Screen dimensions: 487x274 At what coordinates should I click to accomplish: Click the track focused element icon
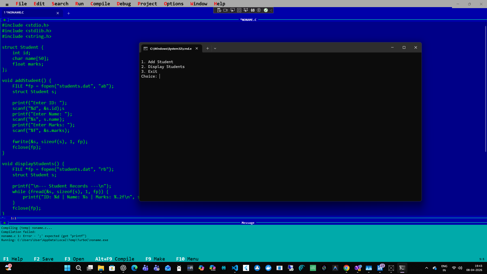pos(246,10)
